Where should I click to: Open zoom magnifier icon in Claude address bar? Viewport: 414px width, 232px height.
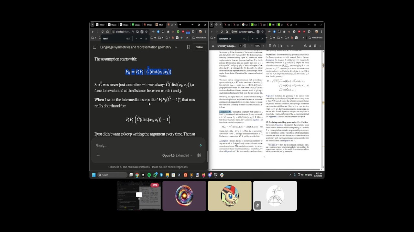click(133, 32)
